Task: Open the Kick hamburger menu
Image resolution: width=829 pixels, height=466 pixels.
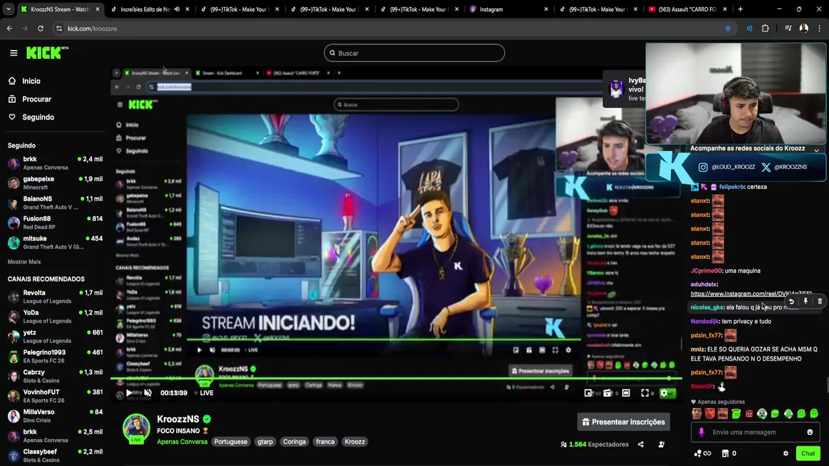Action: (14, 53)
